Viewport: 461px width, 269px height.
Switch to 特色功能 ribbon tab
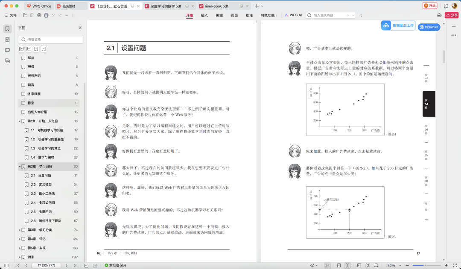pyautogui.click(x=268, y=15)
